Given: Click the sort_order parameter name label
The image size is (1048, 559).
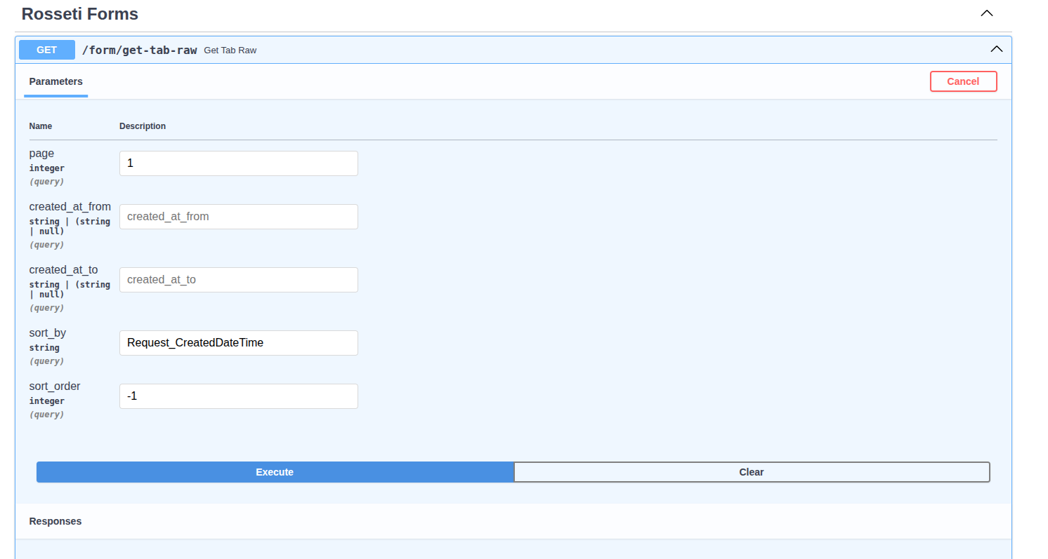Looking at the screenshot, I should 55,386.
